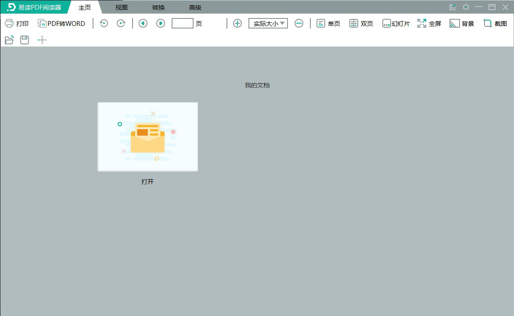
Task: Click the save disk icon
Action: [25, 40]
